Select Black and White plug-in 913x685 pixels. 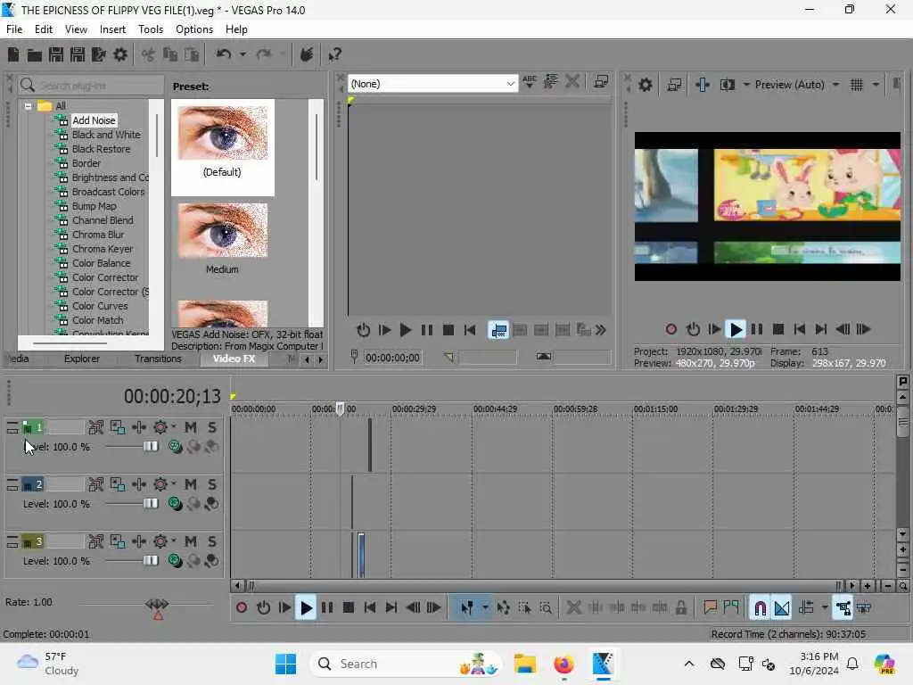pyautogui.click(x=106, y=135)
